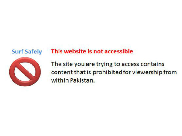Click the red word 'accessible'
182x136 pixels.
[119, 51]
